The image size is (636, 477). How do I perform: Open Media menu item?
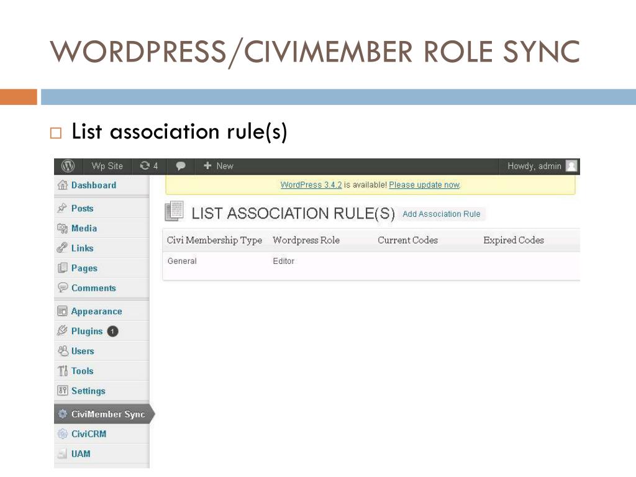(84, 229)
